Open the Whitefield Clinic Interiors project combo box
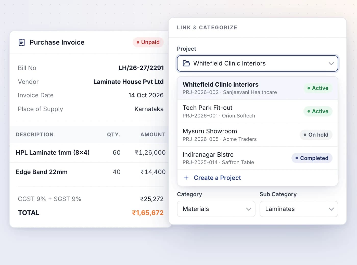Viewport: 357px width, 265px height. click(x=258, y=63)
